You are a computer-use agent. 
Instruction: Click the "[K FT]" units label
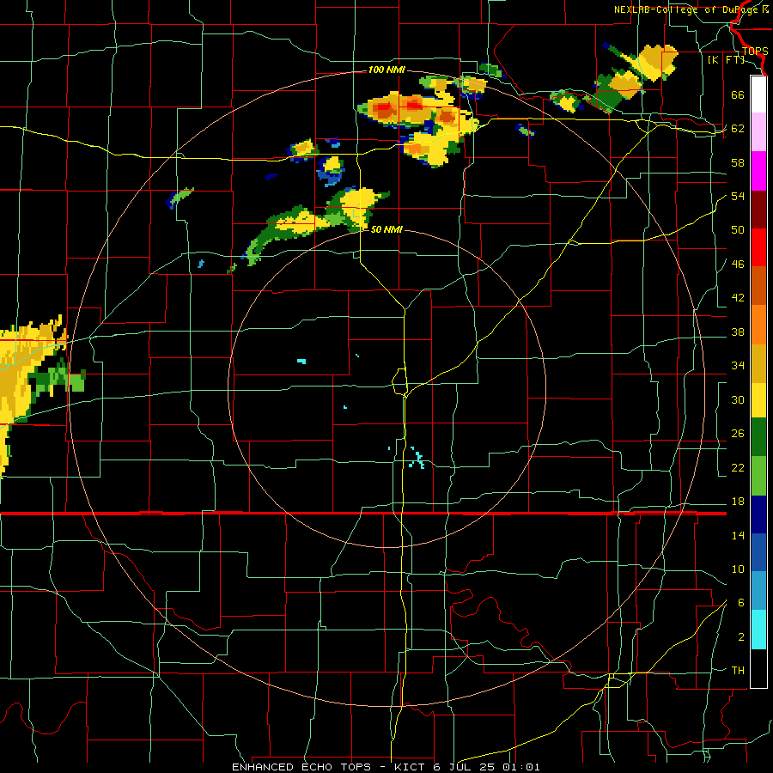point(727,59)
